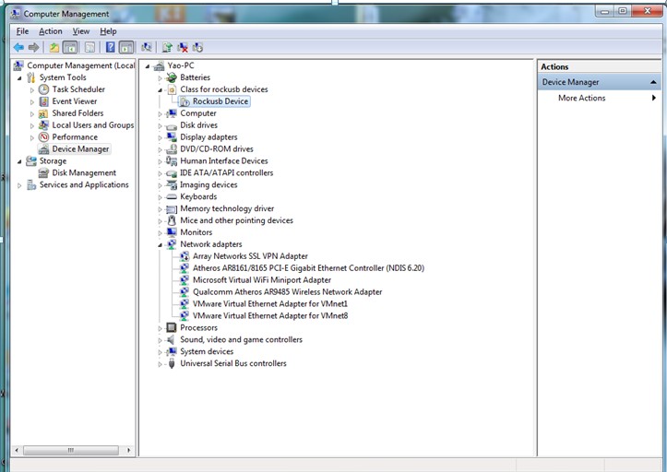Viewport: 667px width, 472px height.
Task: Toggle Show/Hide Console Tree toolbar button
Action: [x=70, y=47]
